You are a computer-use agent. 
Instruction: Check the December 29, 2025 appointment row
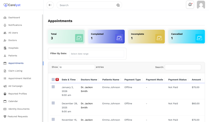53,103
